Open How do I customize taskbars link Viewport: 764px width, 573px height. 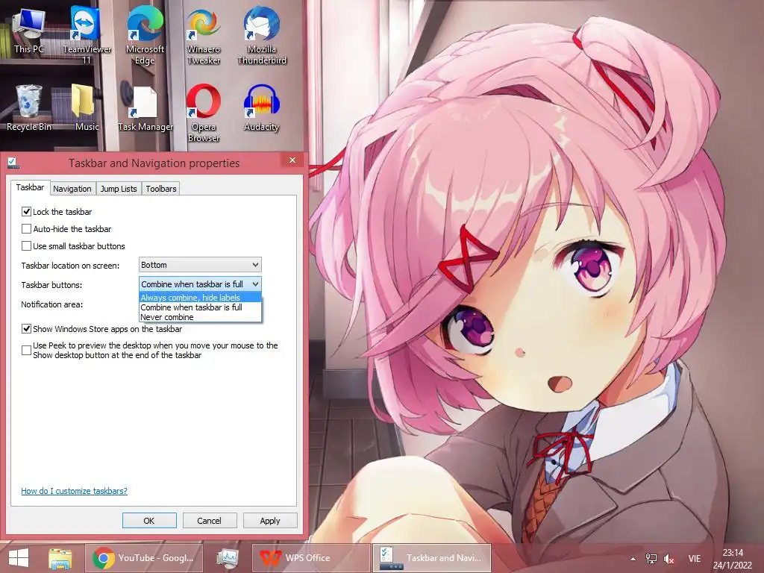pos(74,491)
